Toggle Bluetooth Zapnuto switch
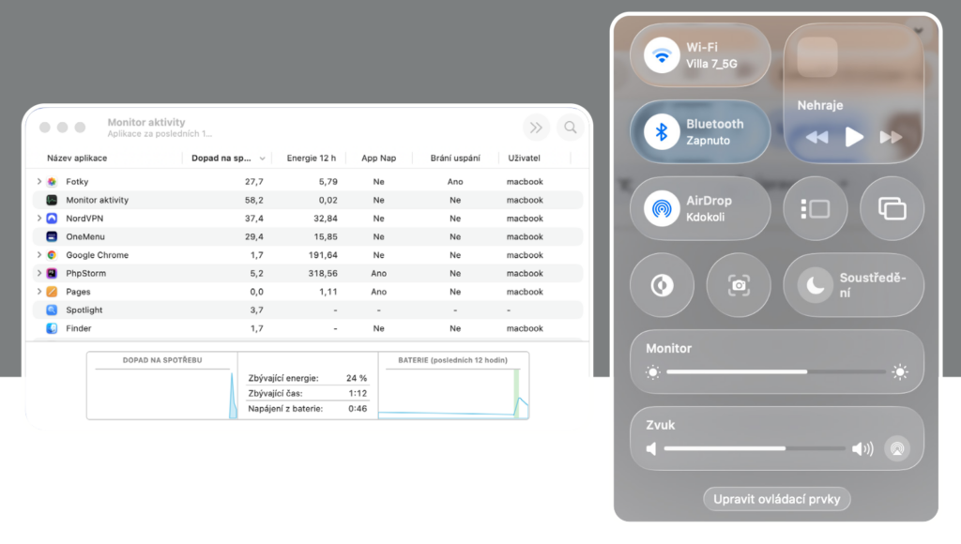This screenshot has width=961, height=544. (662, 132)
